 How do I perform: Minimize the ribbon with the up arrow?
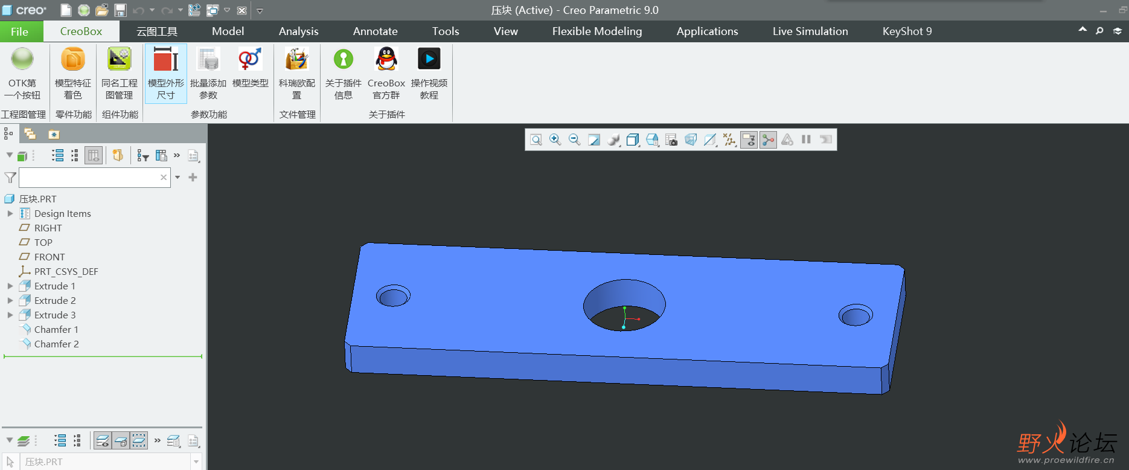tap(1083, 30)
